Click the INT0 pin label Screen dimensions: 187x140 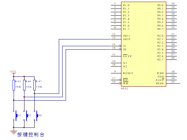coord(126,39)
